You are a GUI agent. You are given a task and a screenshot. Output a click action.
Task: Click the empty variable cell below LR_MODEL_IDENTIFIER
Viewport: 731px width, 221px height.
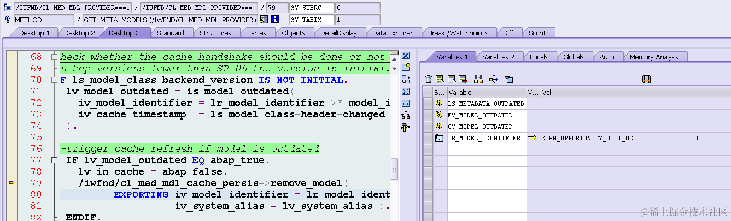[487, 150]
